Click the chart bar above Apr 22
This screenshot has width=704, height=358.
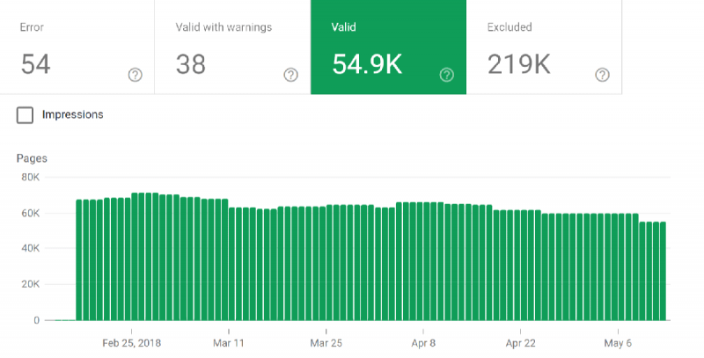(x=524, y=265)
